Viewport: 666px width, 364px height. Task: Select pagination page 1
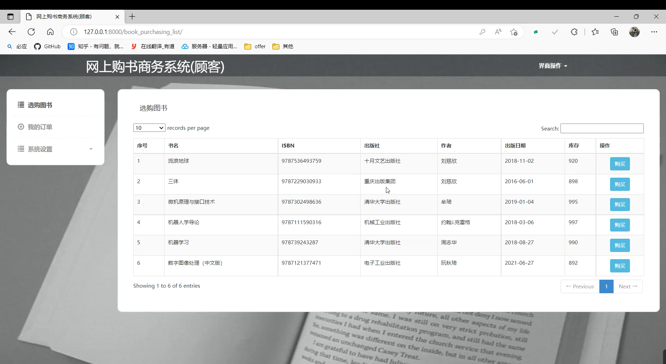click(x=606, y=286)
